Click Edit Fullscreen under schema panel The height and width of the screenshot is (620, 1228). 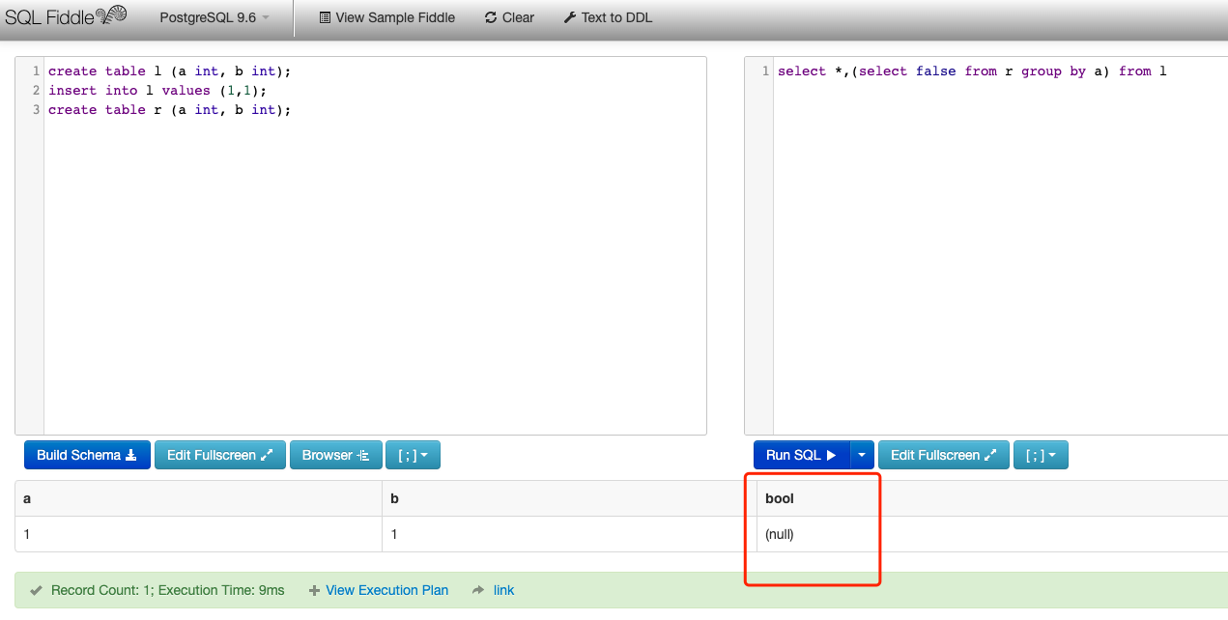(220, 455)
